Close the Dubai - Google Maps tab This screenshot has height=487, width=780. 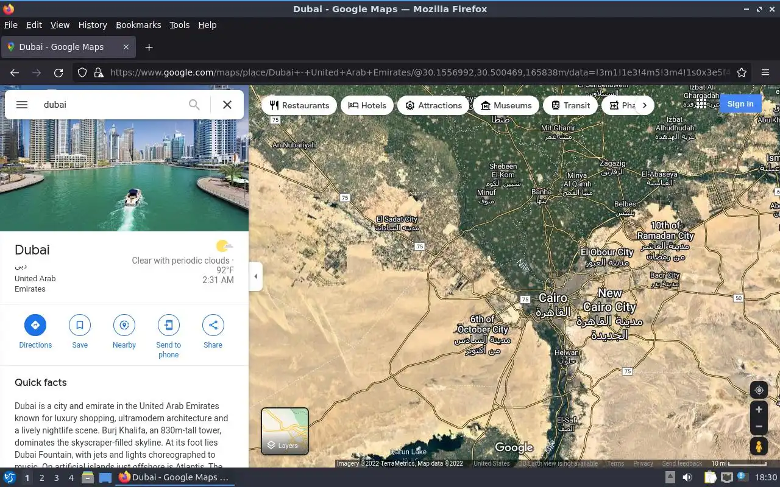click(x=126, y=47)
